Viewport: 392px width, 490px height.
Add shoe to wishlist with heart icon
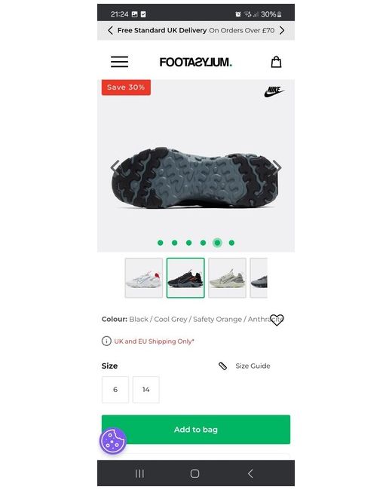[277, 320]
